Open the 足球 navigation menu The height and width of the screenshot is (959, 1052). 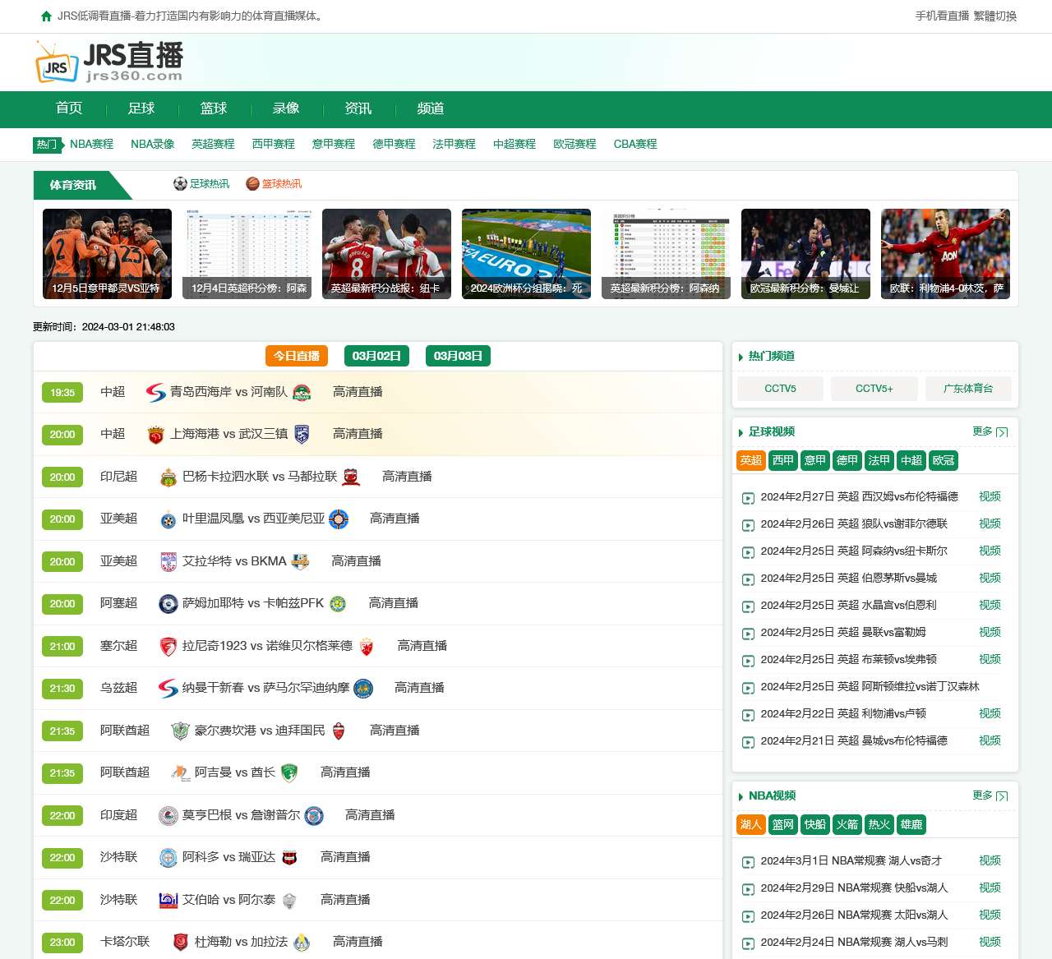[141, 108]
